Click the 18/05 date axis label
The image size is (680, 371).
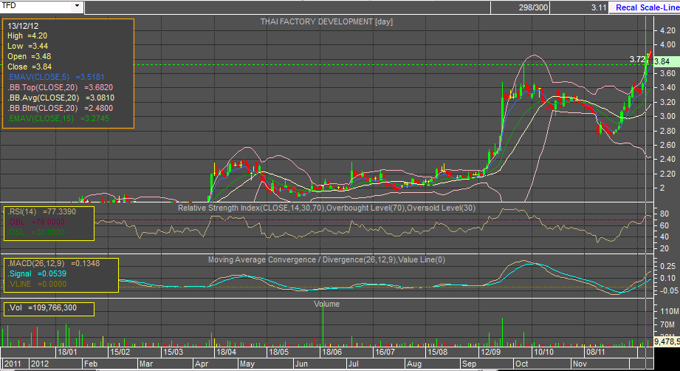(x=278, y=352)
